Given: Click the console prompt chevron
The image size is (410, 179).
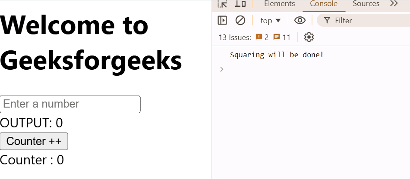Looking at the screenshot, I should coord(222,69).
